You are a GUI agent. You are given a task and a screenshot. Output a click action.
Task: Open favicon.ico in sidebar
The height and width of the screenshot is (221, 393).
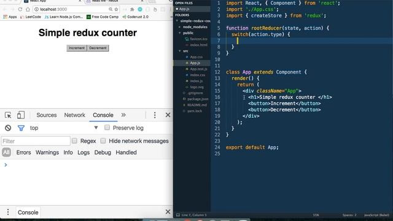[198, 39]
